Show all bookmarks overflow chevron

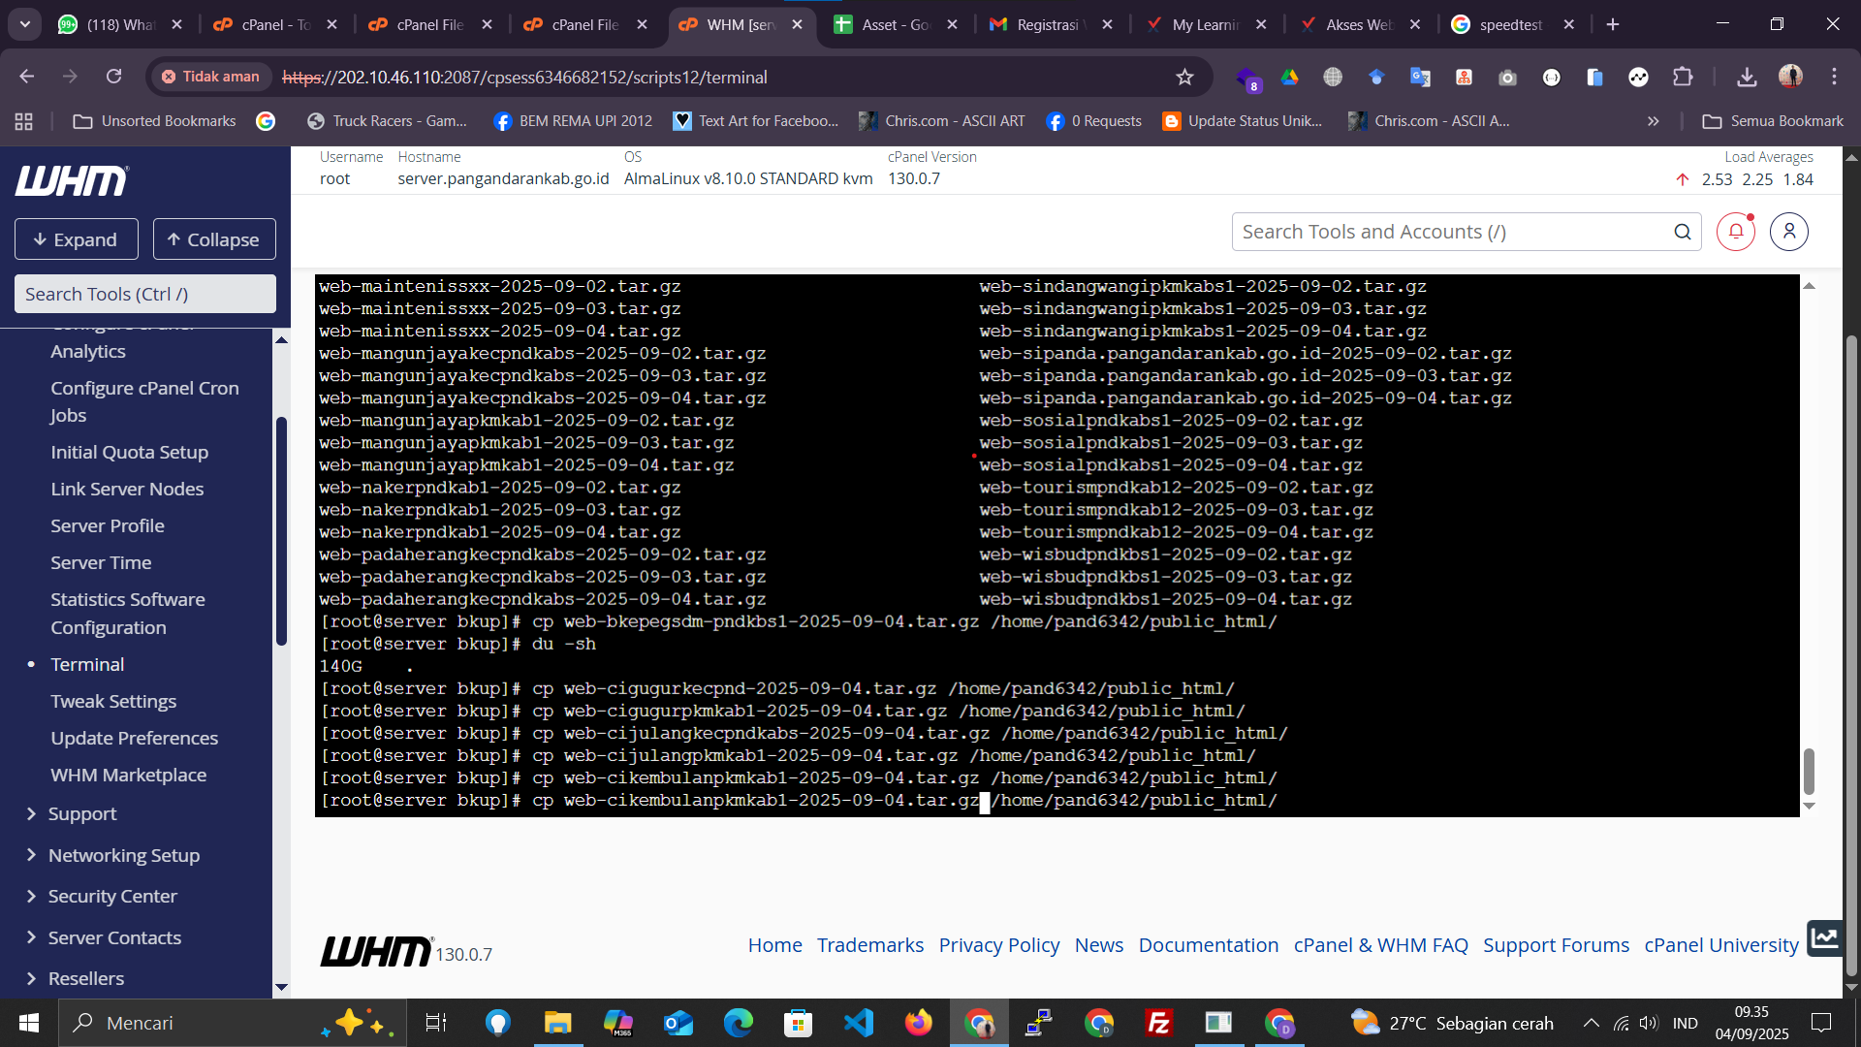tap(1654, 121)
